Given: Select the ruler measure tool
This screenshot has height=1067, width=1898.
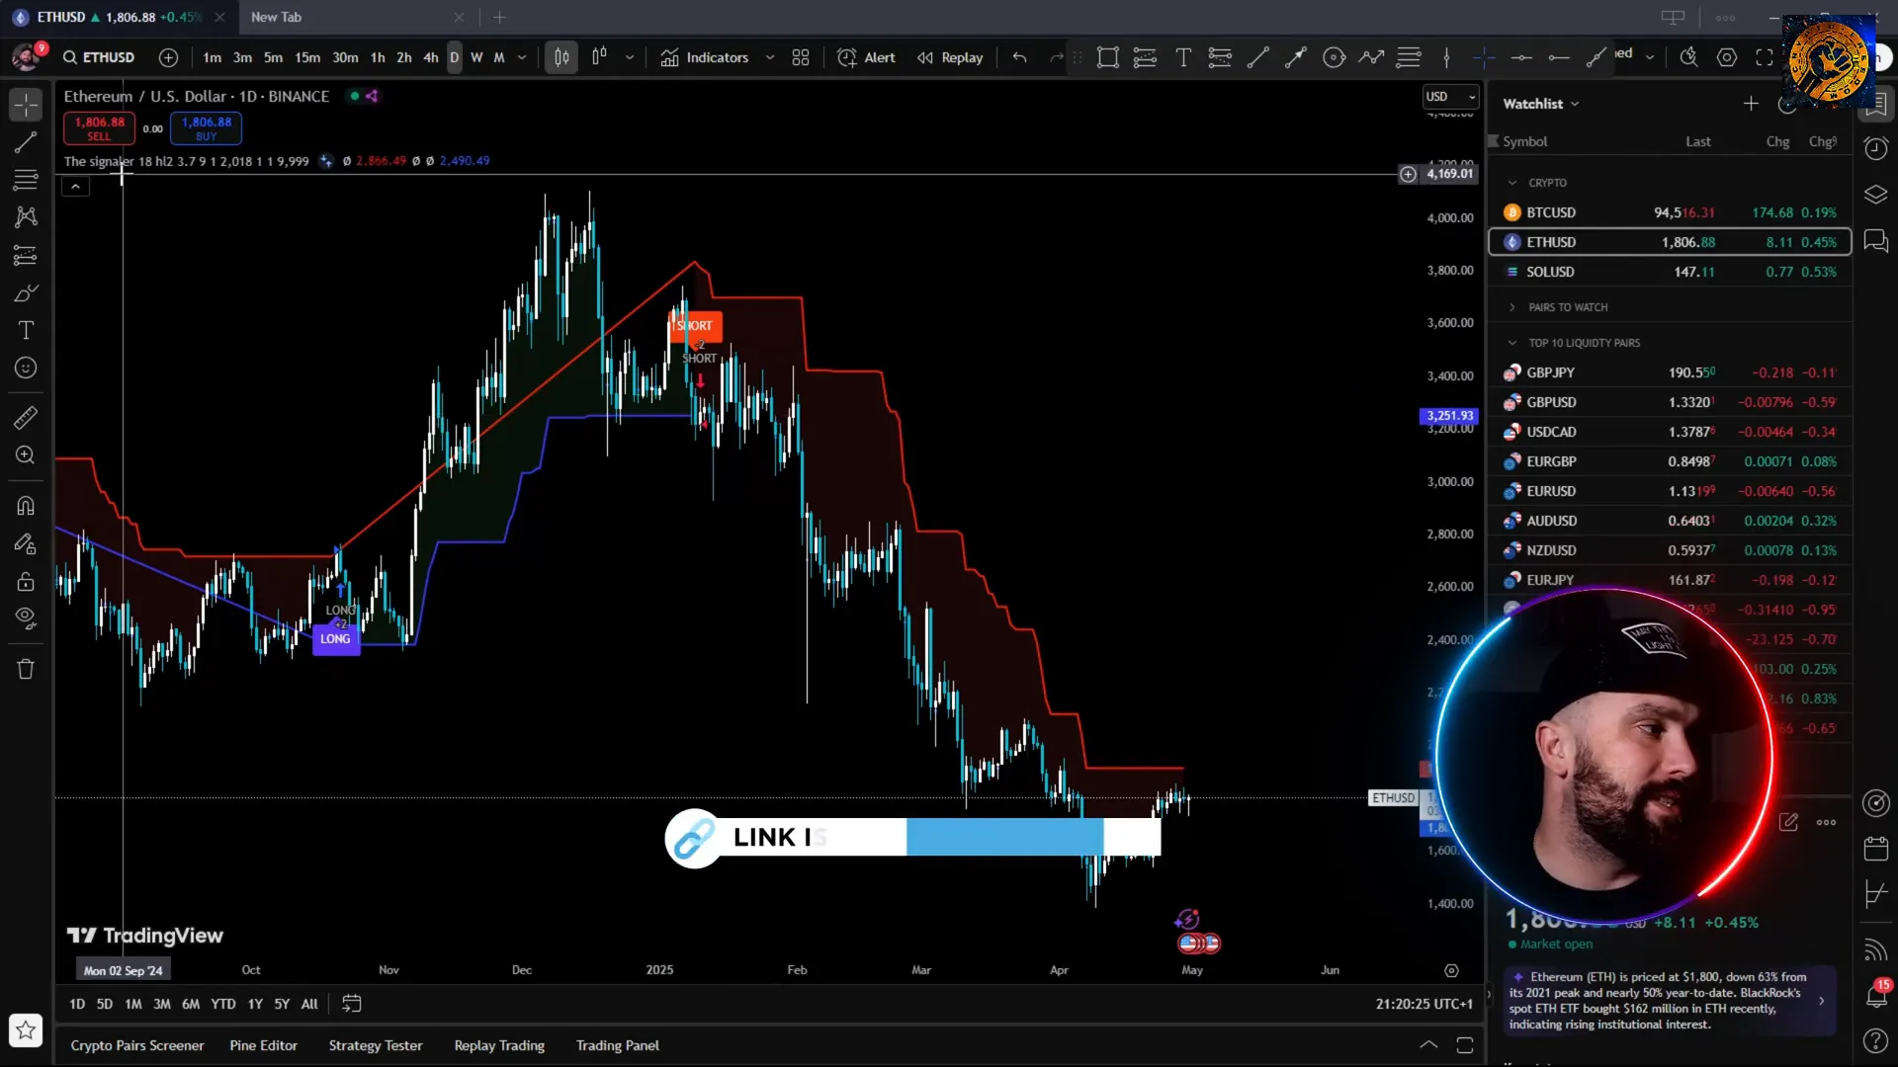Looking at the screenshot, I should (x=26, y=418).
